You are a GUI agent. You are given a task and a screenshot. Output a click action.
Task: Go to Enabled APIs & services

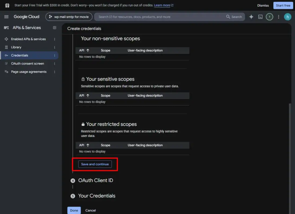28,39
